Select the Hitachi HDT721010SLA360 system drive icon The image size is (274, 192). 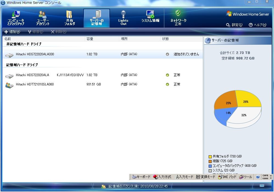[x=9, y=85]
